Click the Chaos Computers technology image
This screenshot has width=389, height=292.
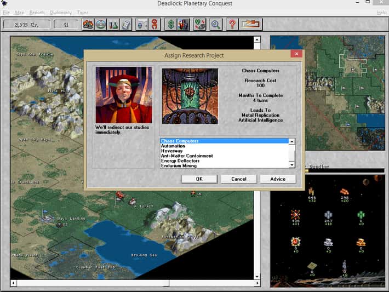tap(190, 96)
